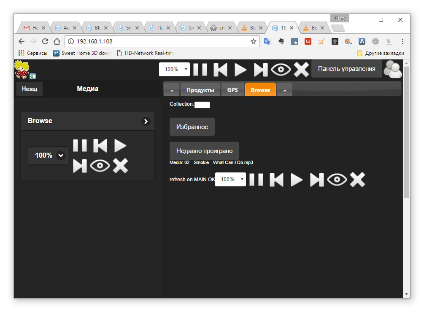Open the 100% volume dropdown in Browse panel

49,155
